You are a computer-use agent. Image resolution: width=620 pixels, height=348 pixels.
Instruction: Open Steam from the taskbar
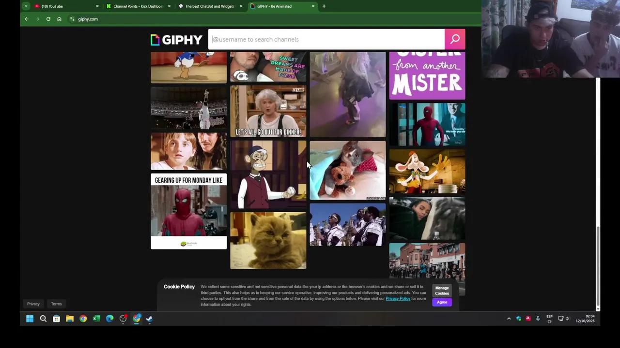tap(150, 319)
